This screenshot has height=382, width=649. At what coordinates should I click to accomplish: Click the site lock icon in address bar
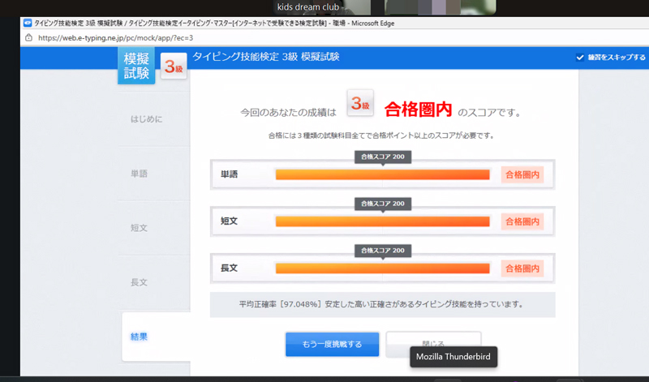point(28,37)
